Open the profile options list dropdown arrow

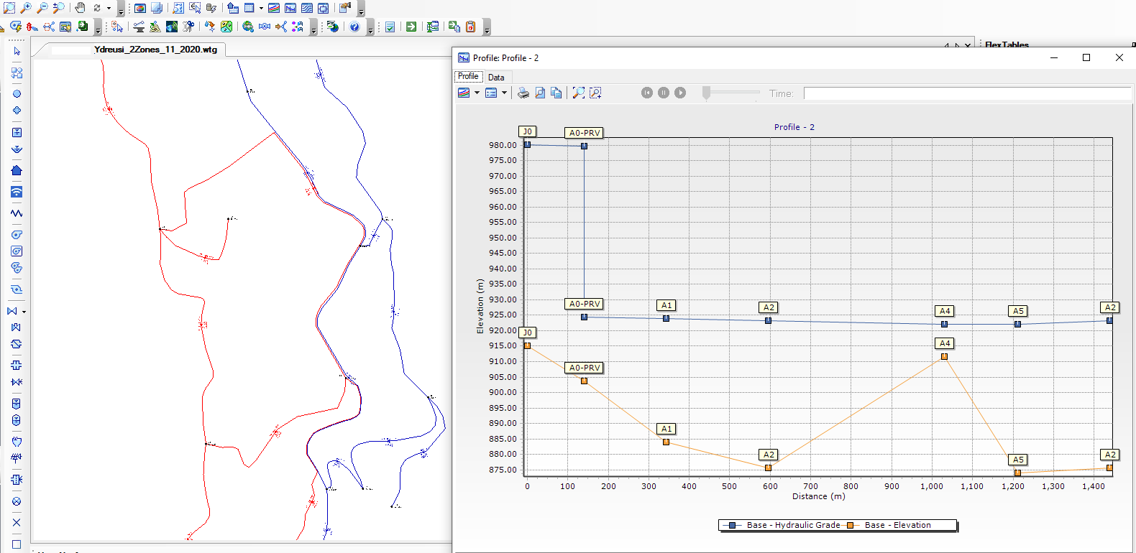[504, 93]
